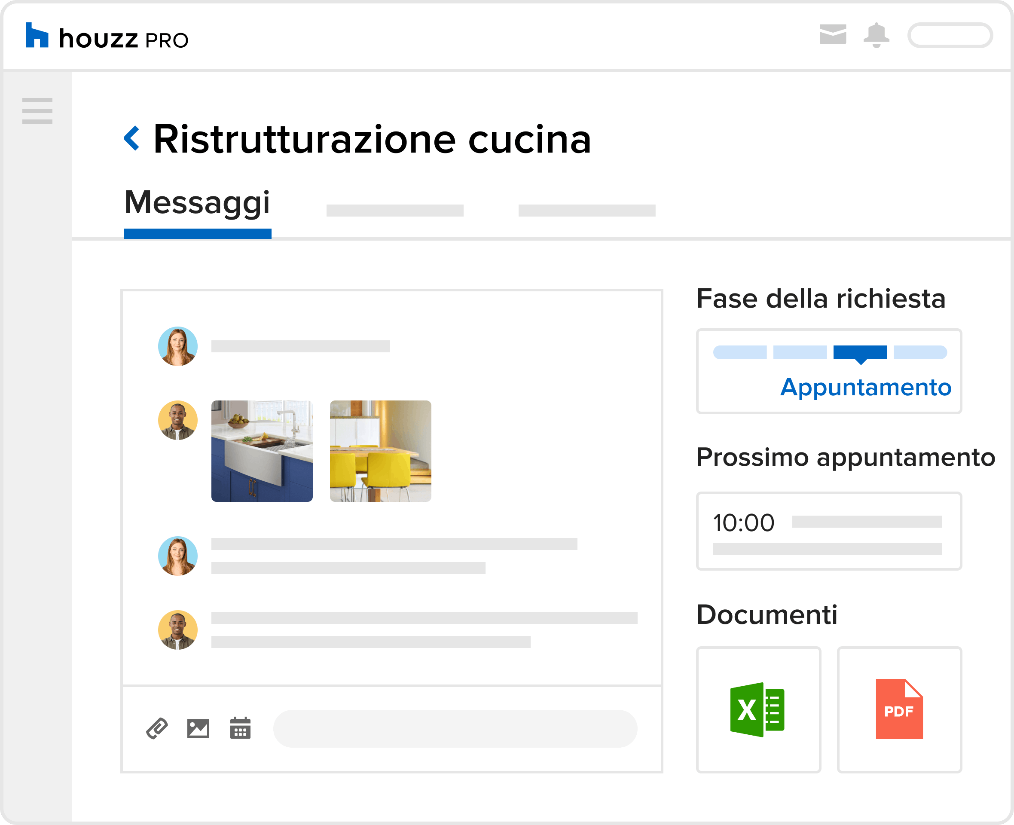
Task: Open the blue kitchen sink photo
Action: [262, 451]
